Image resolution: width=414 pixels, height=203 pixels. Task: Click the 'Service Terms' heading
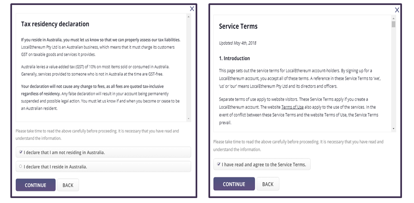(x=238, y=27)
